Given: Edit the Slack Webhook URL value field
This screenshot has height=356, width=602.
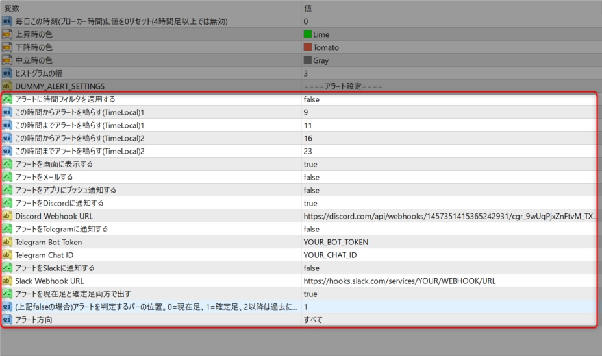Looking at the screenshot, I should pos(448,281).
